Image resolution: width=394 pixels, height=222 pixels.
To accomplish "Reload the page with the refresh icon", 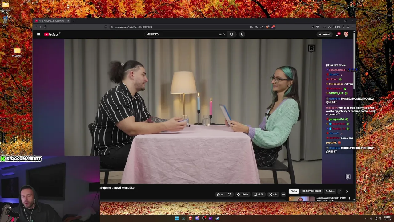I will pyautogui.click(x=45, y=27).
